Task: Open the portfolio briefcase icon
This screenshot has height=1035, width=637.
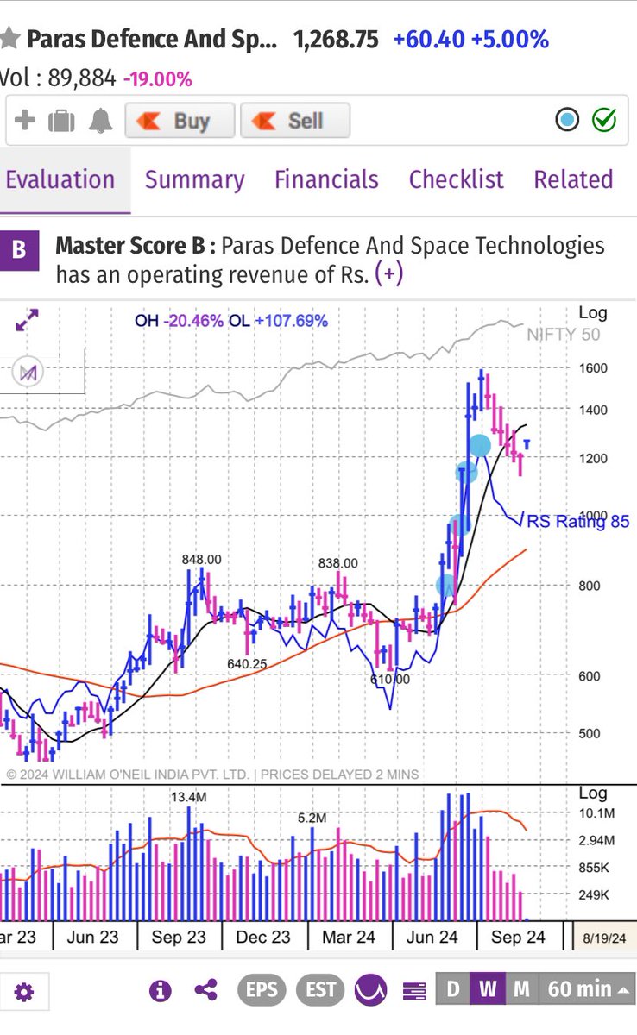Action: point(61,121)
